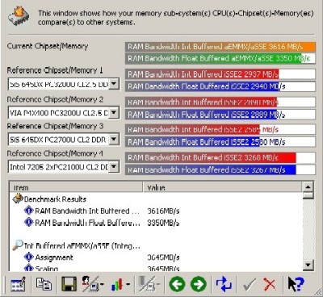This screenshot has width=323, height=297.
Task: Open Reference Chipset/Memory 4 dropdown arrow
Action: click(114, 166)
